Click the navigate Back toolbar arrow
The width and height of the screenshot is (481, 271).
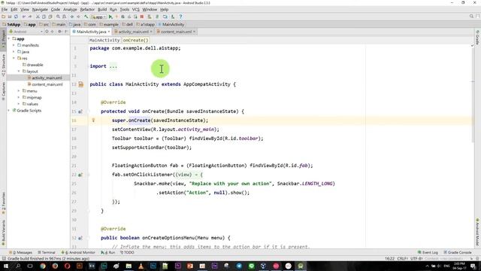click(x=72, y=17)
